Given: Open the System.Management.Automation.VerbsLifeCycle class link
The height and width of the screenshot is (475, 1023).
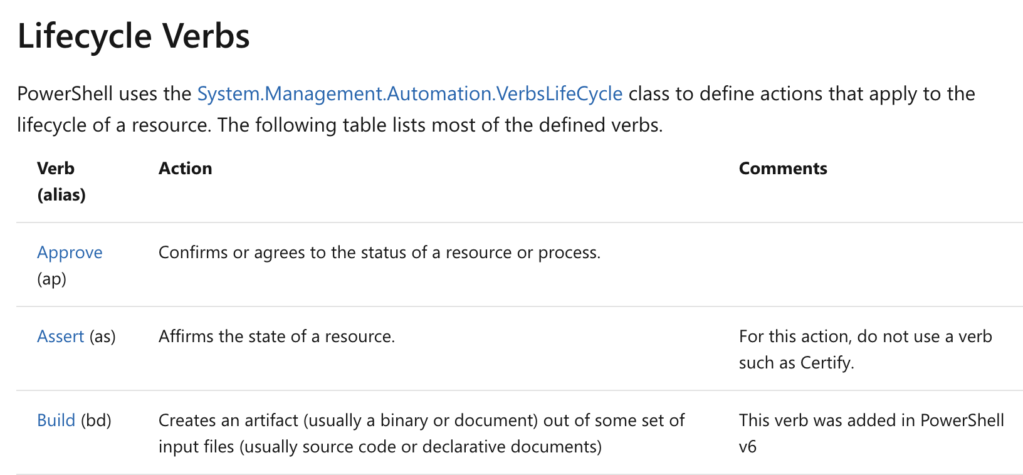Looking at the screenshot, I should coord(410,94).
